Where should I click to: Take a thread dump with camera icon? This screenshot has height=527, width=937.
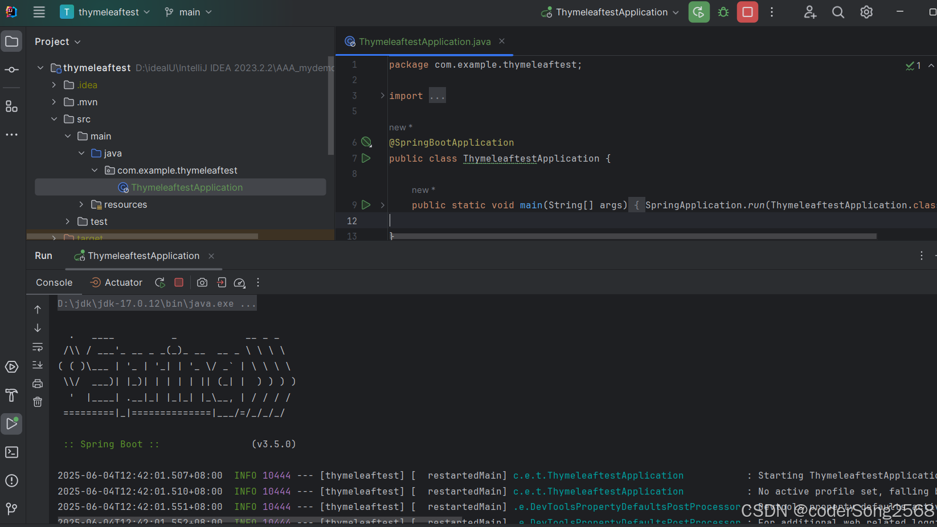pos(202,282)
